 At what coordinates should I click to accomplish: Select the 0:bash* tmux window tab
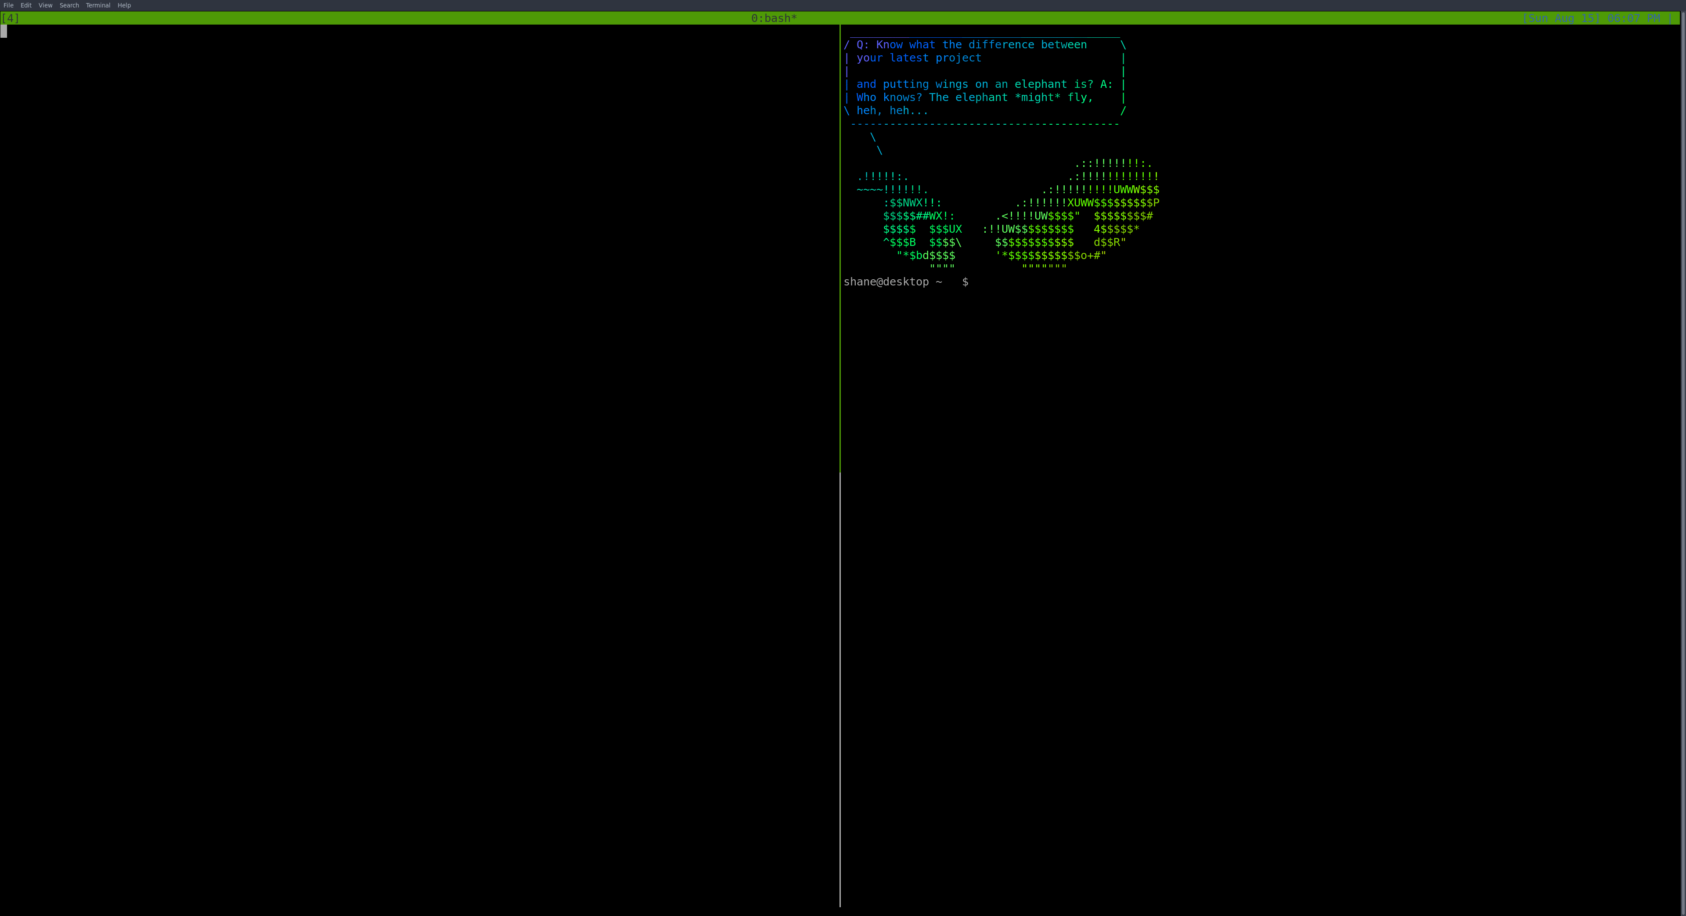click(774, 18)
